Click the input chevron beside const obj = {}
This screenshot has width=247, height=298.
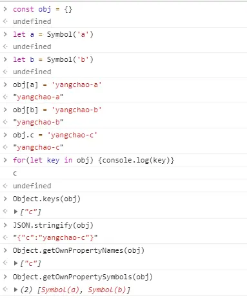[x=5, y=9]
